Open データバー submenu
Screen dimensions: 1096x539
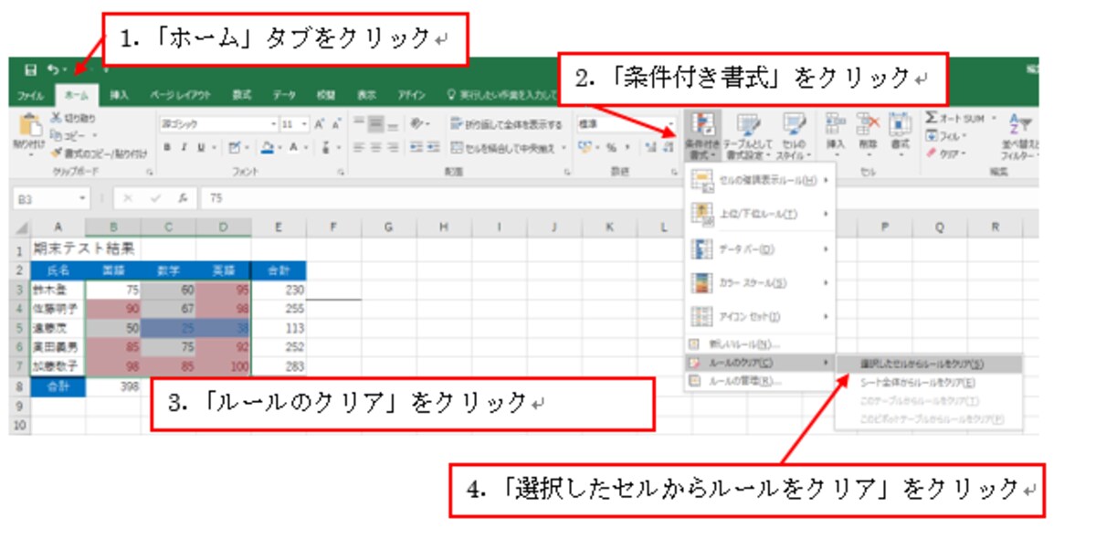[x=760, y=248]
